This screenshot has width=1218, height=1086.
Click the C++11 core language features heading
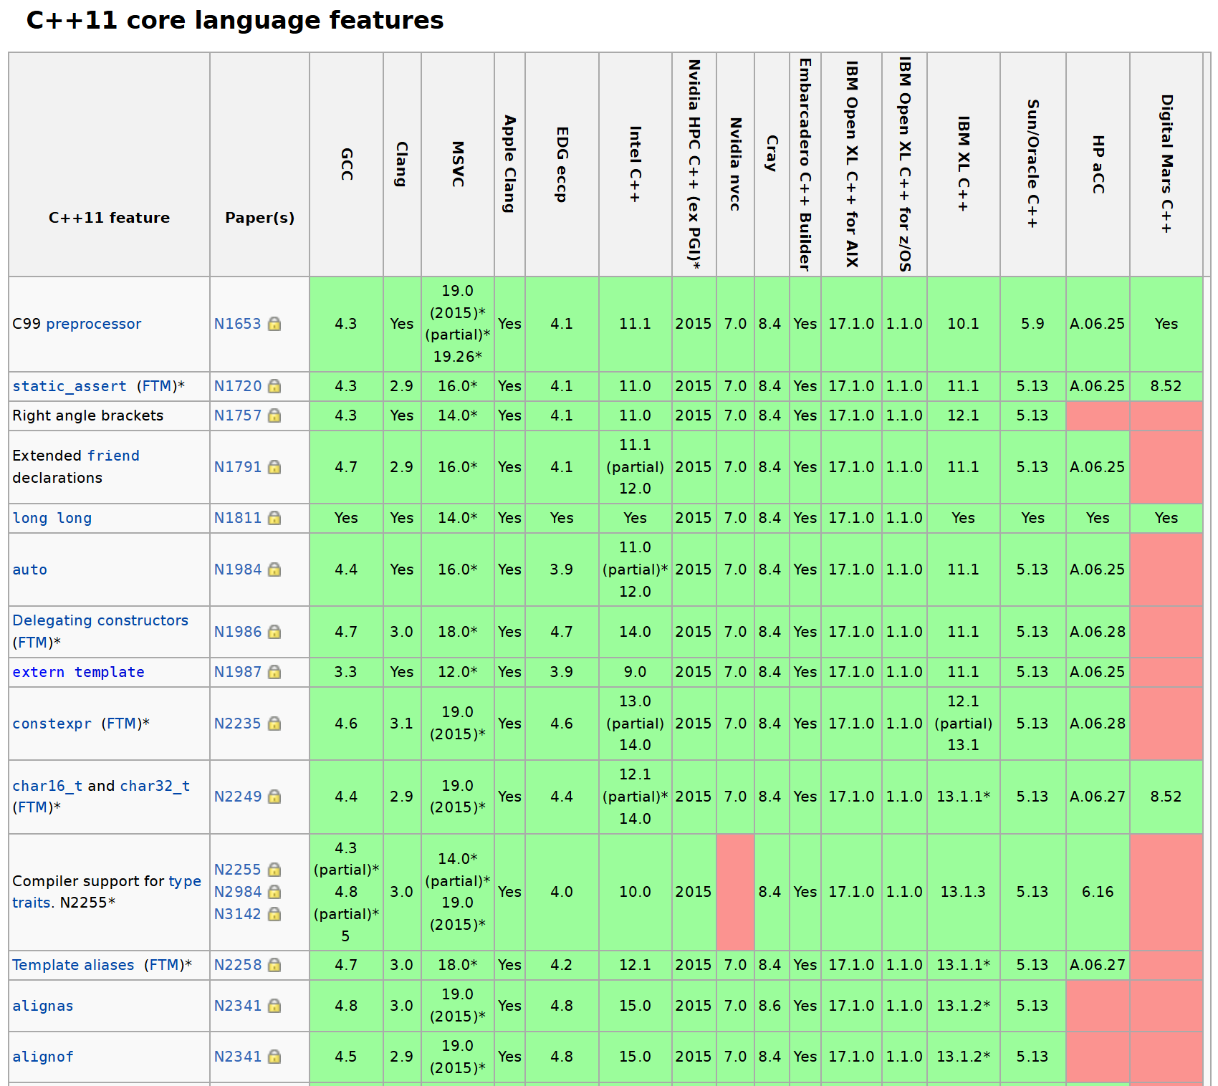click(235, 20)
